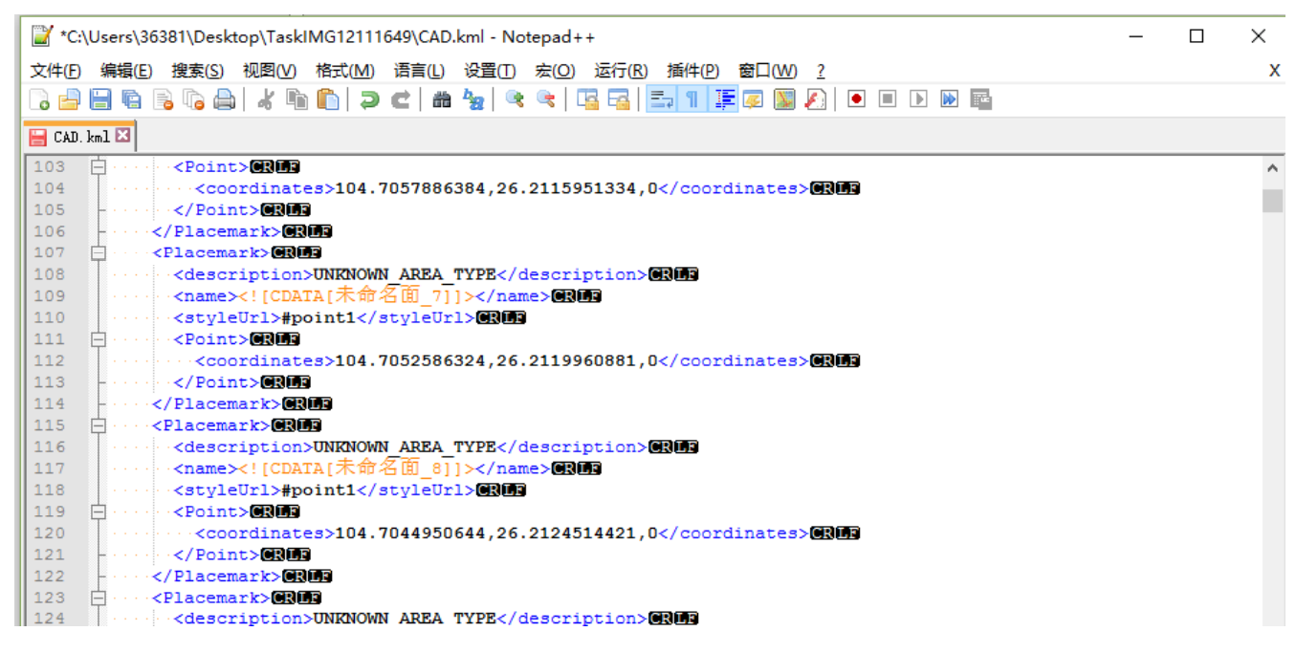This screenshot has width=1296, height=653.
Task: Click the vertical scrollbar thumb
Action: pyautogui.click(x=1272, y=200)
